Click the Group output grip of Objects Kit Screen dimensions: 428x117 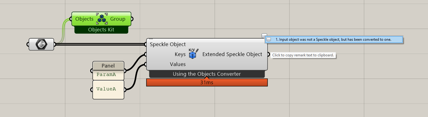tap(132, 19)
